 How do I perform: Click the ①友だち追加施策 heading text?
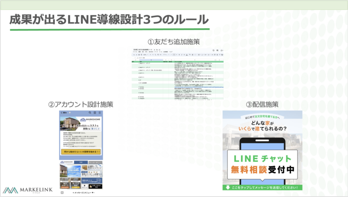174,42
